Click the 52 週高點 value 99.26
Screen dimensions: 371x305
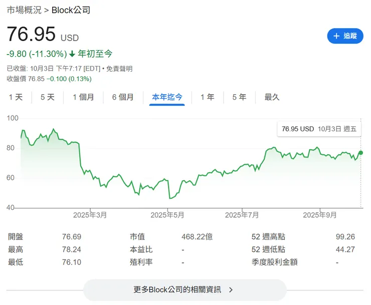(345, 237)
